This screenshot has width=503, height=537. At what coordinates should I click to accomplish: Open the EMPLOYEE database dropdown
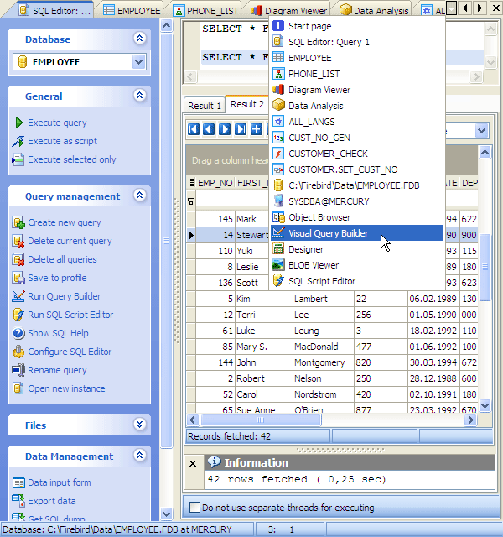138,62
